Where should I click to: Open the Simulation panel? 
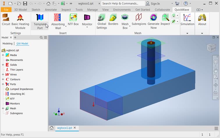[x=187, y=20]
